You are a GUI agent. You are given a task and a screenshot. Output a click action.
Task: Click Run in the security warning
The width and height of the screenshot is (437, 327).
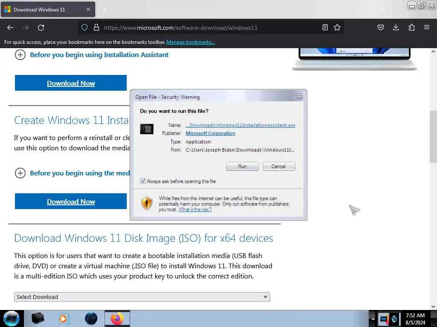tap(242, 166)
